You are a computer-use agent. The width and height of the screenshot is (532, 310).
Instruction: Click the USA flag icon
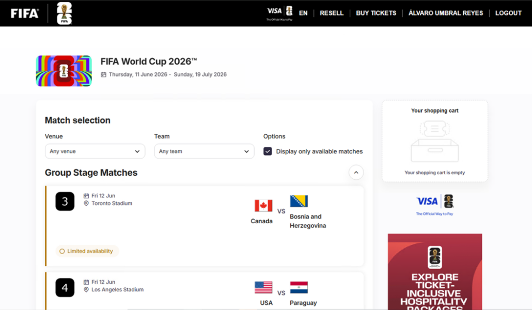point(263,287)
